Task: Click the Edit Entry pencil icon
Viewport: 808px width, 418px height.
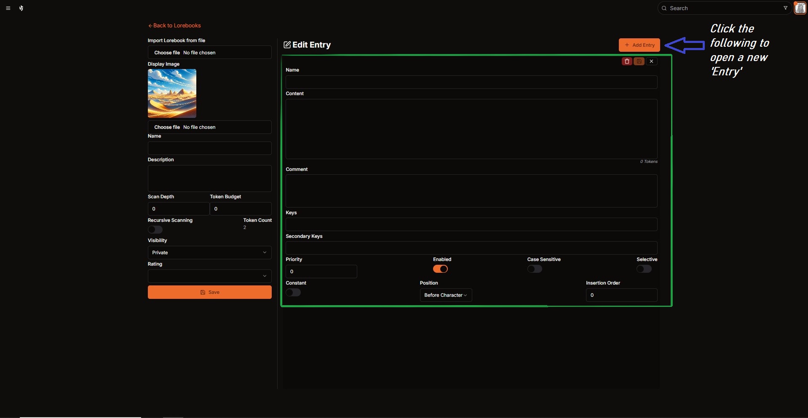Action: point(287,45)
